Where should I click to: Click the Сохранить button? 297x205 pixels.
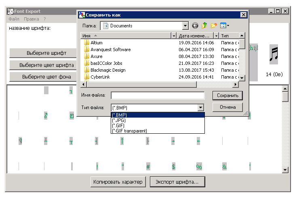[227, 95]
